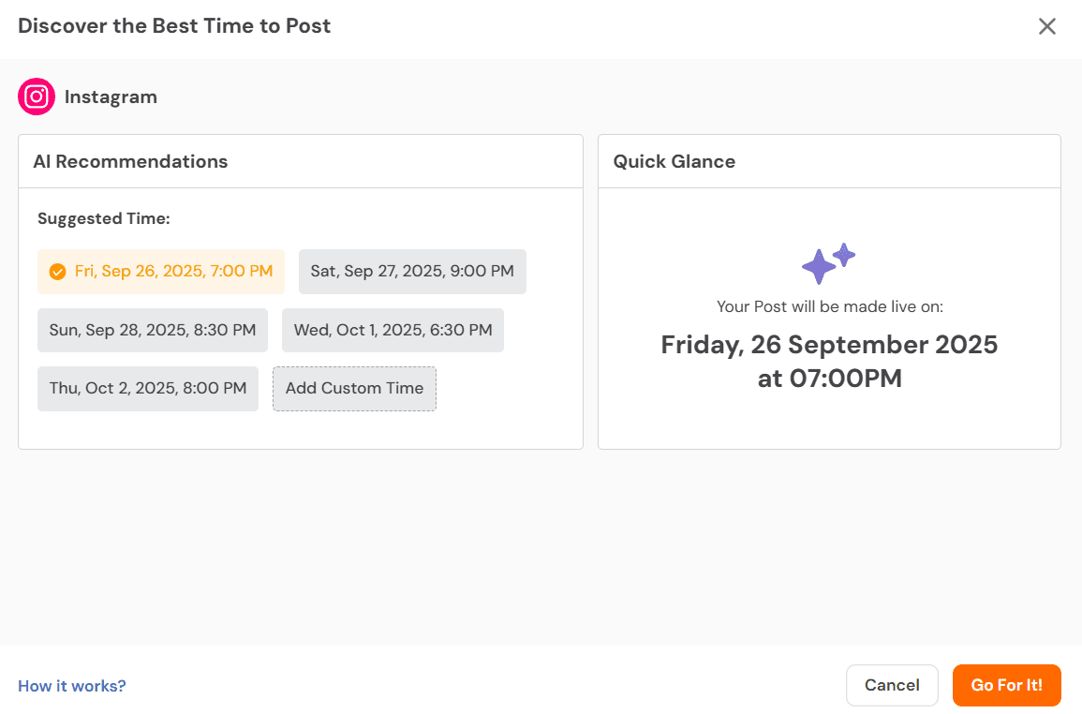Cancel the scheduling dialog
Viewport: 1082px width, 714px height.
892,685
